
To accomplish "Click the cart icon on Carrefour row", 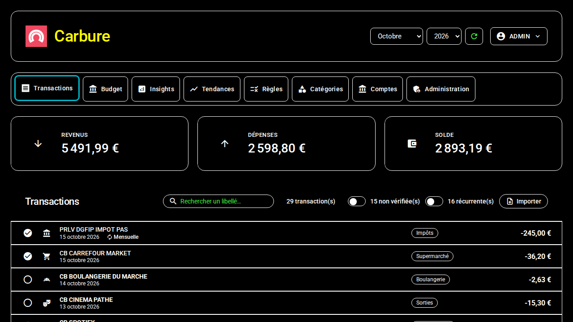I will click(47, 256).
